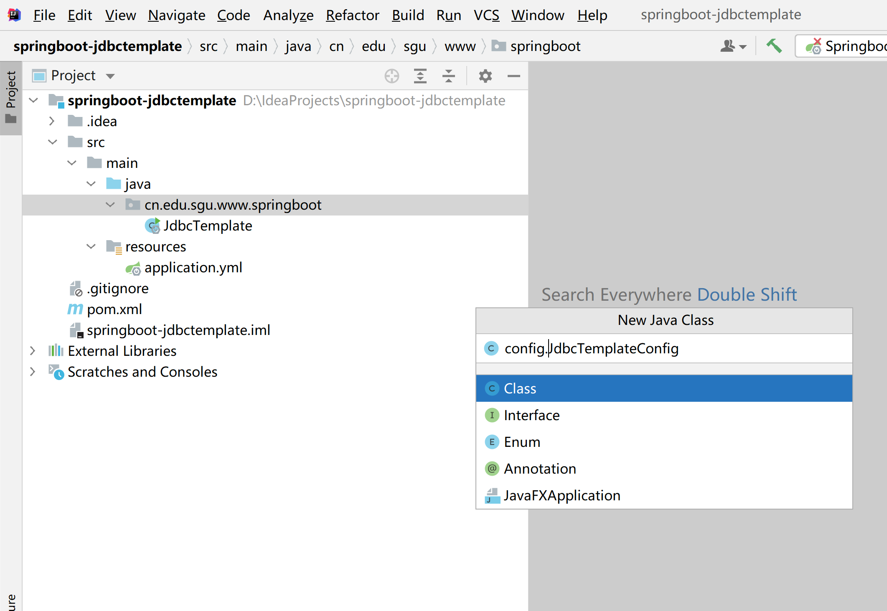
Task: Select the JdbcTemplate class file
Action: [207, 226]
